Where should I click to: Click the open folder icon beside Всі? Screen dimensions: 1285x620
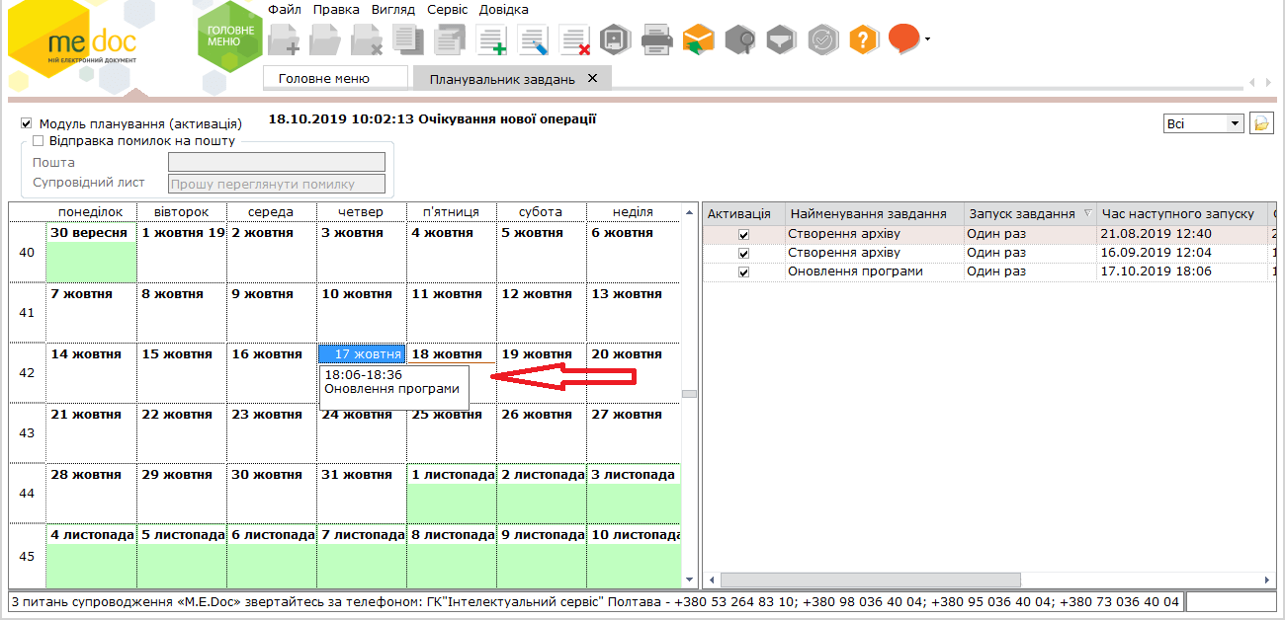tap(1261, 123)
